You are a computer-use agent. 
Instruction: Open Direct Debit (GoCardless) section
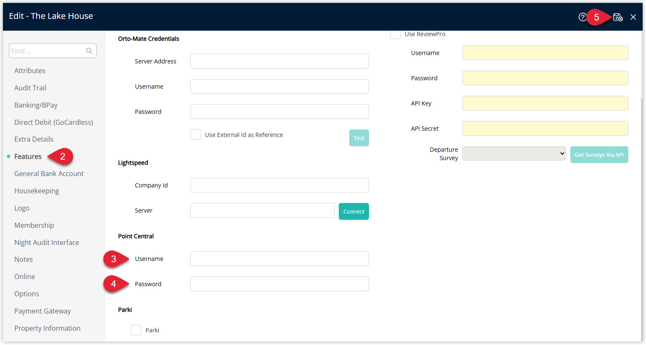tap(54, 122)
